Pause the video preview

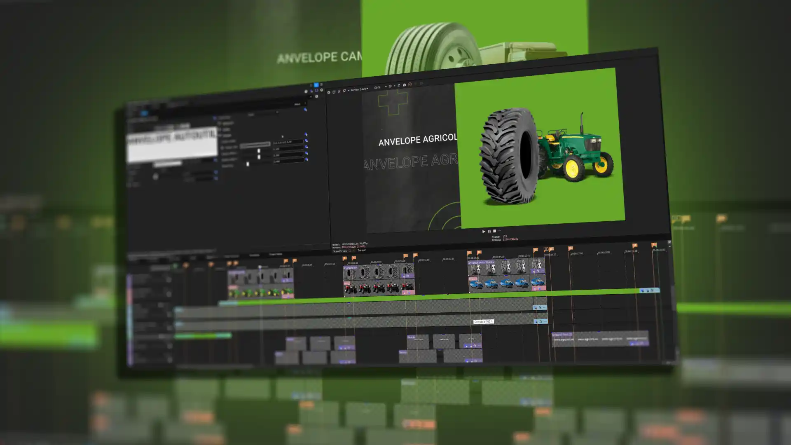click(x=489, y=231)
